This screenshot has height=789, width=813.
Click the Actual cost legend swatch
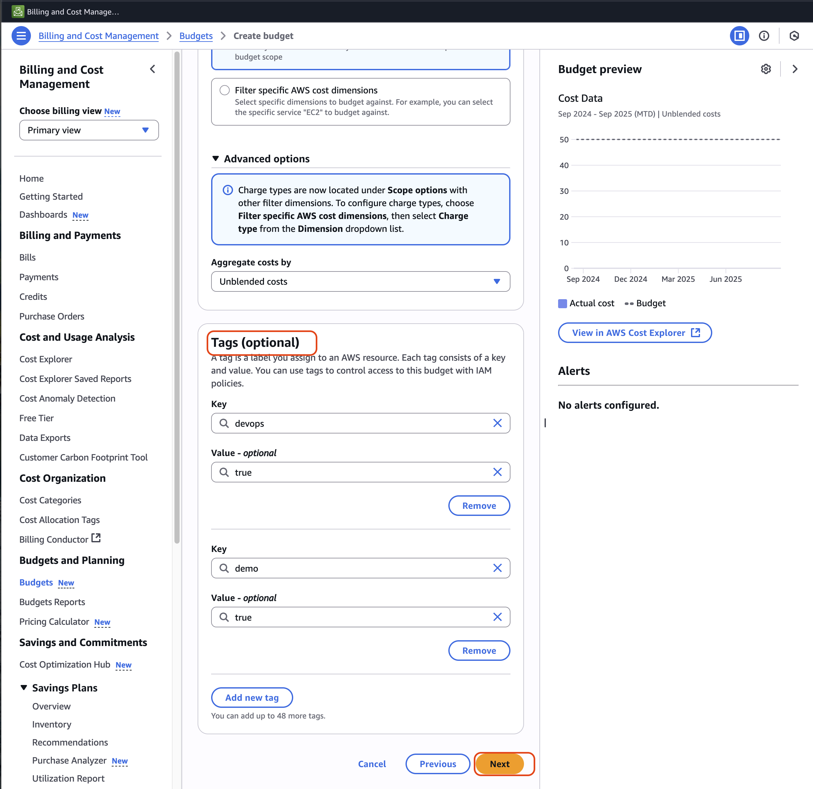pyautogui.click(x=563, y=303)
